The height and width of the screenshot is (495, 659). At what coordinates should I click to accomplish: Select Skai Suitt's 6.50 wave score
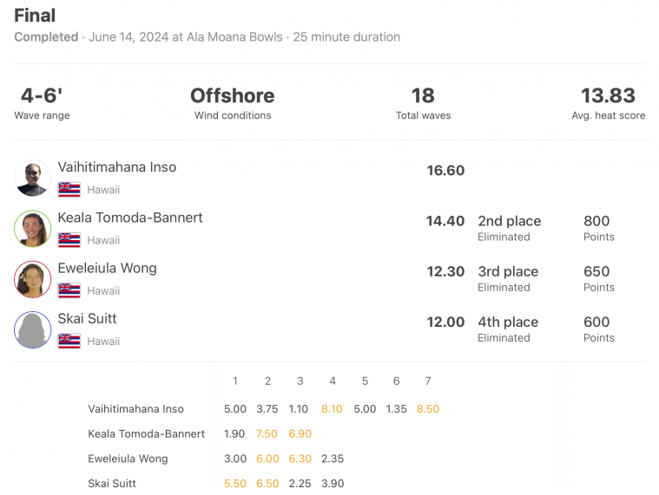[x=267, y=484]
